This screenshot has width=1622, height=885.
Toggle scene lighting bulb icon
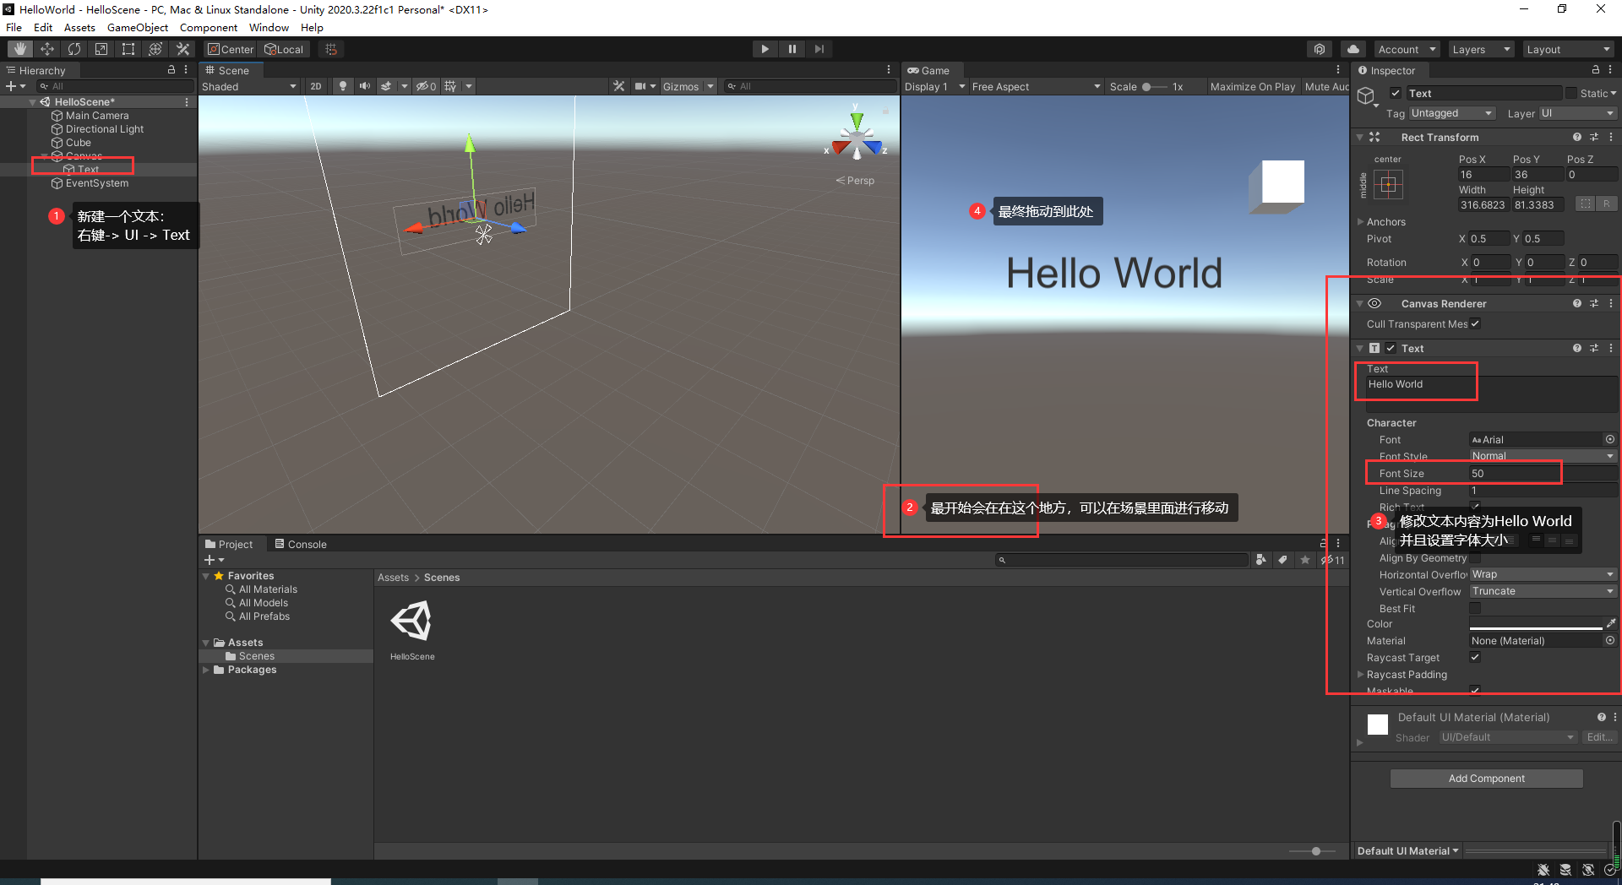(342, 86)
